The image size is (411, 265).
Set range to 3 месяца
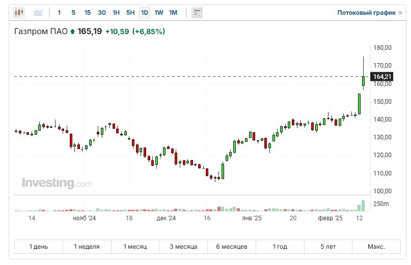(x=183, y=247)
